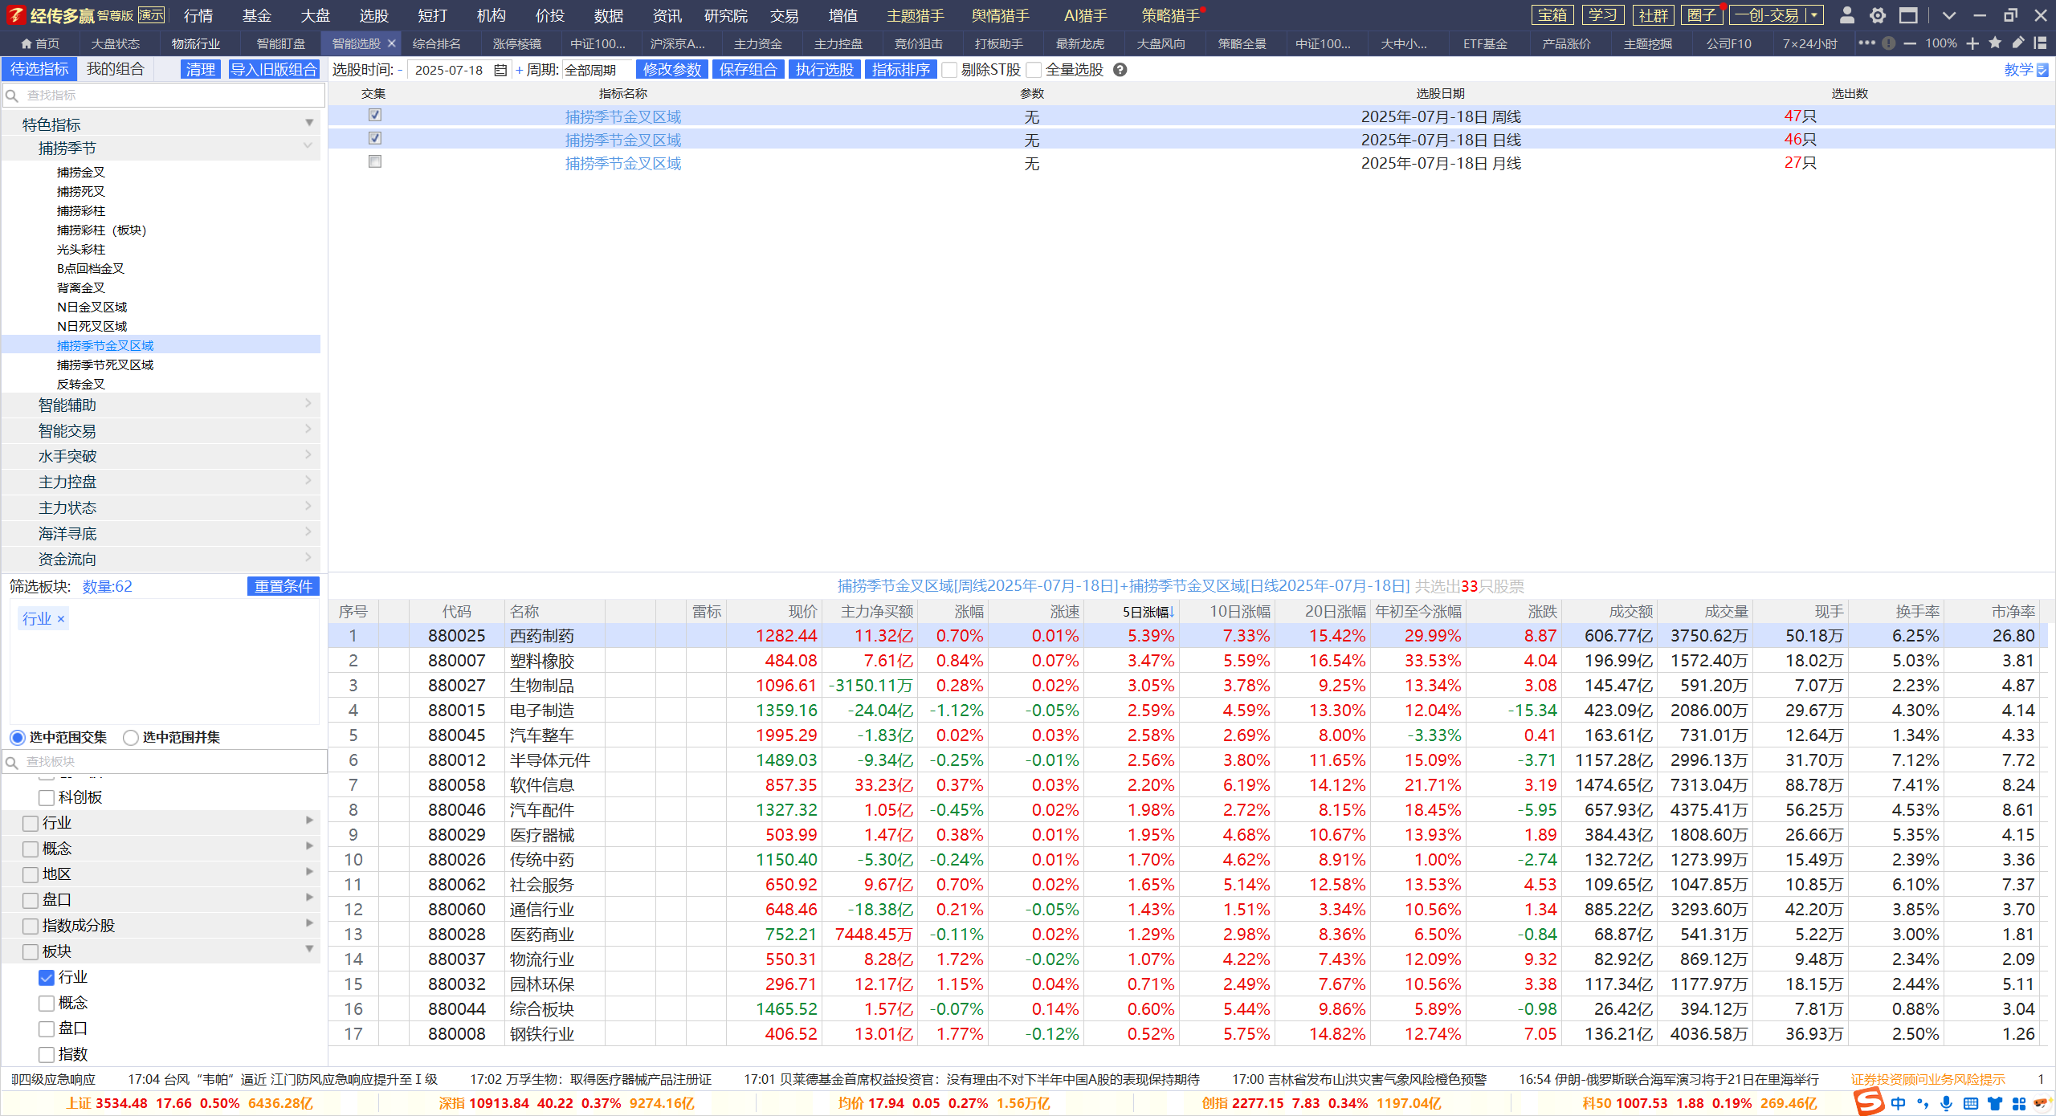The image size is (2056, 1116).
Task: Toggle the 中 Chinese input mode icon
Action: 1899,1103
